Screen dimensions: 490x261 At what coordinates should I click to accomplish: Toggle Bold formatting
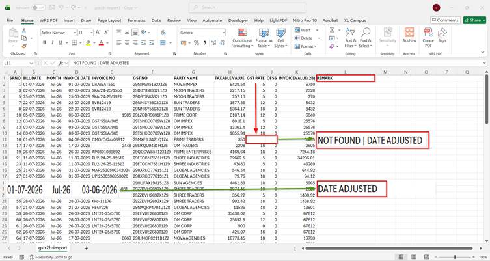pyautogui.click(x=44, y=42)
